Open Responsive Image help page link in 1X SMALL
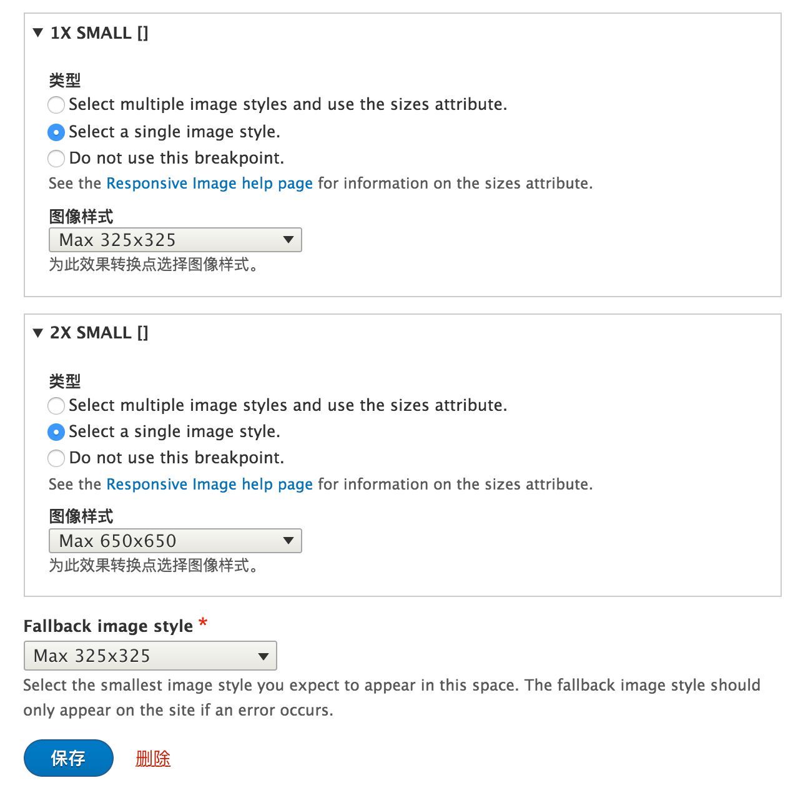The width and height of the screenshot is (808, 798). tap(210, 184)
